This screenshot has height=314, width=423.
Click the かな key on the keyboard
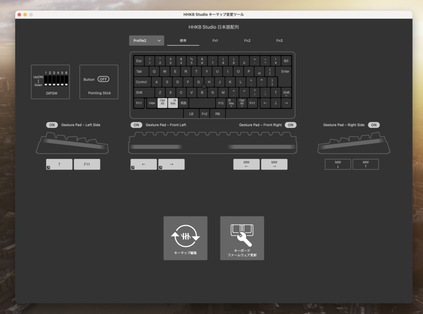[x=221, y=103]
